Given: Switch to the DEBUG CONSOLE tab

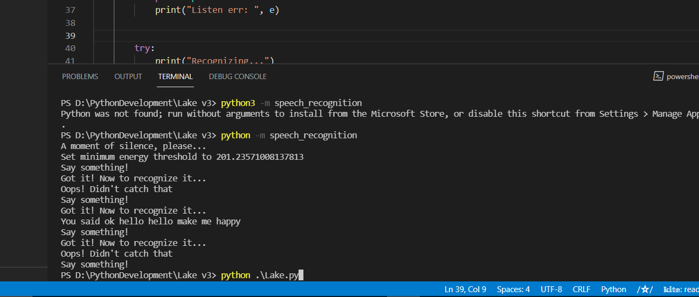Looking at the screenshot, I should click(x=238, y=76).
